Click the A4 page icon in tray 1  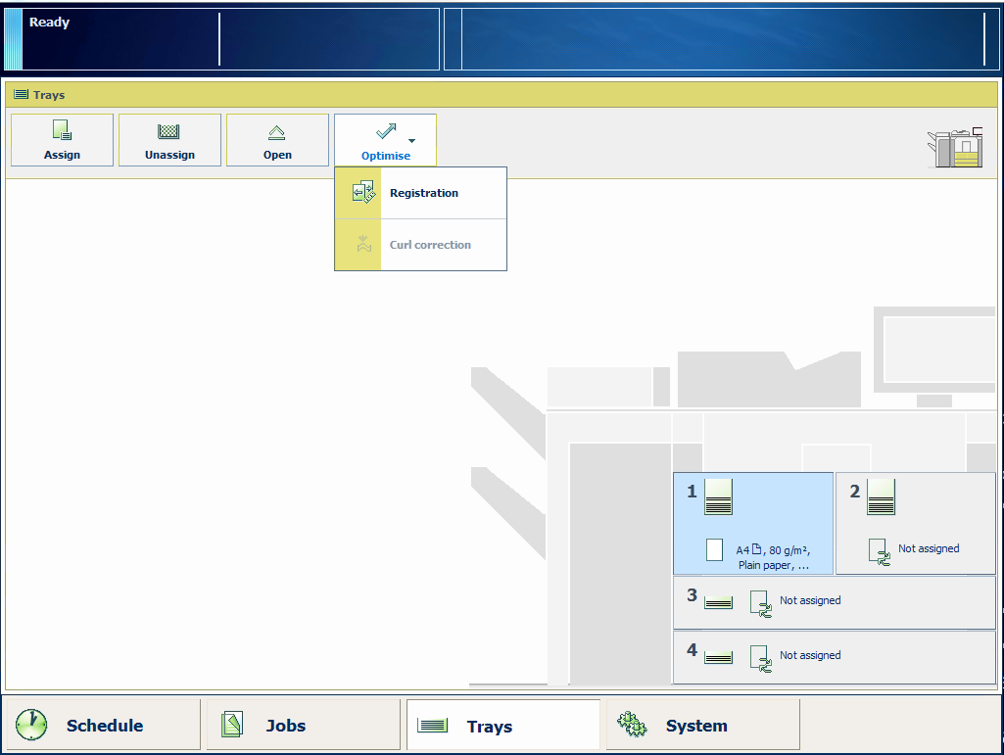715,550
